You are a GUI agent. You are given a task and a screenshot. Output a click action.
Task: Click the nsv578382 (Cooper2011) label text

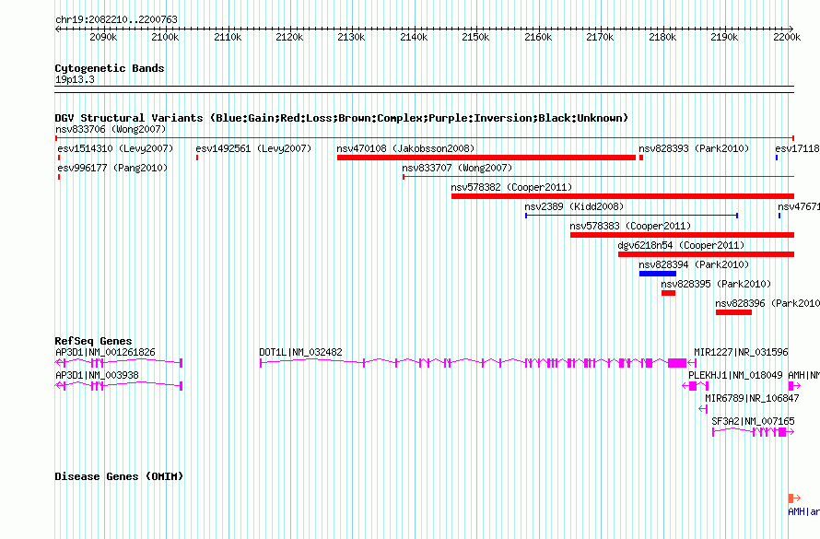(x=511, y=187)
